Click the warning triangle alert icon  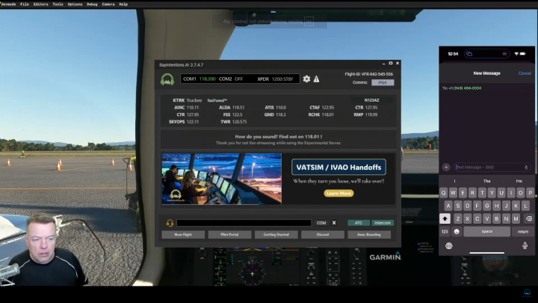coord(316,79)
